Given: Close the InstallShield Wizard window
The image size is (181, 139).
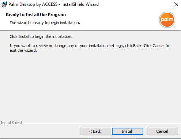Looking at the screenshot, I should click(176, 4).
